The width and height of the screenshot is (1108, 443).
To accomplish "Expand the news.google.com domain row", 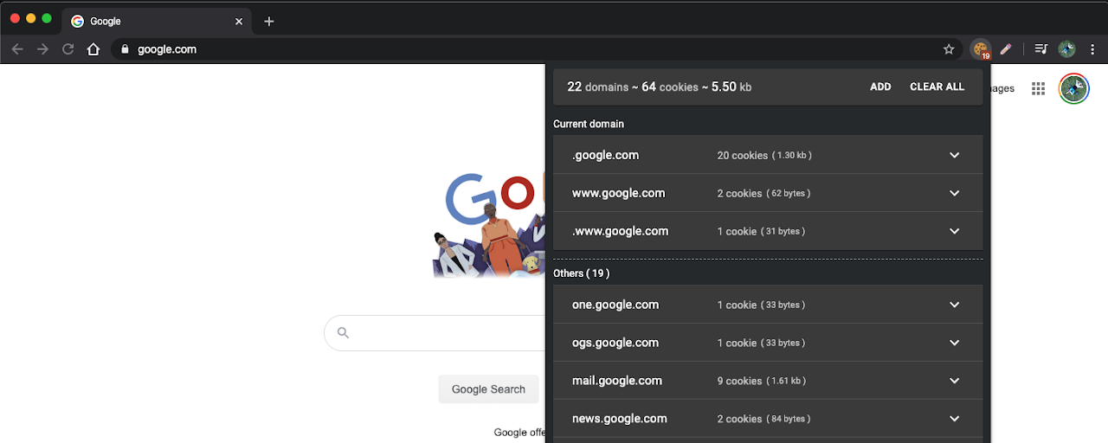I will pos(768,419).
